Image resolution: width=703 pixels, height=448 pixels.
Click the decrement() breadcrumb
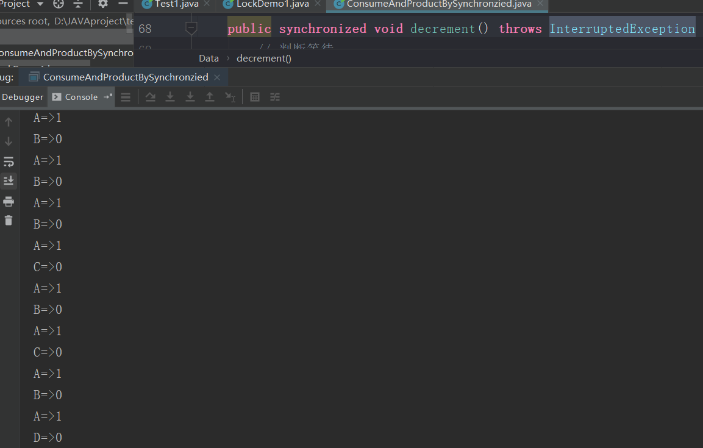pos(264,59)
